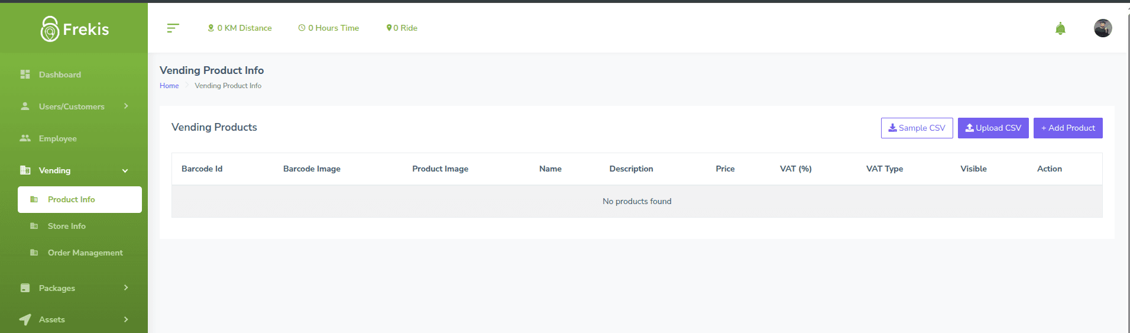This screenshot has height=333, width=1130.
Task: Expand the Packages submenu arrow
Action: point(126,288)
